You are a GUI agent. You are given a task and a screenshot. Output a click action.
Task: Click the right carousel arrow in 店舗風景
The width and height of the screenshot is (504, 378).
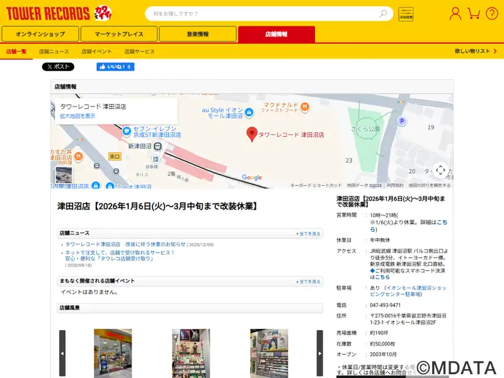tap(320, 353)
